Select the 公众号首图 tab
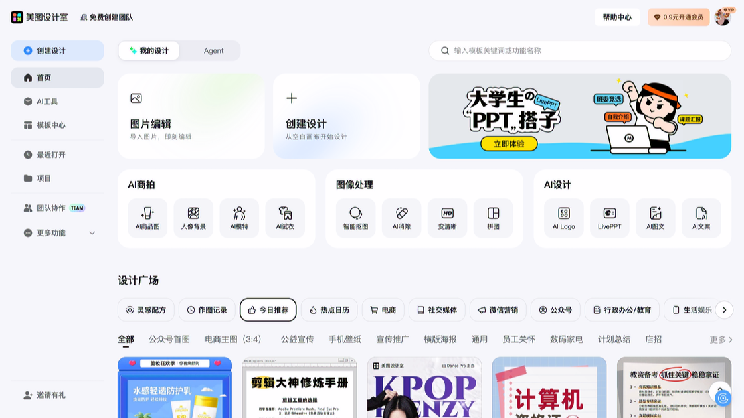The width and height of the screenshot is (744, 418). pyautogui.click(x=169, y=339)
